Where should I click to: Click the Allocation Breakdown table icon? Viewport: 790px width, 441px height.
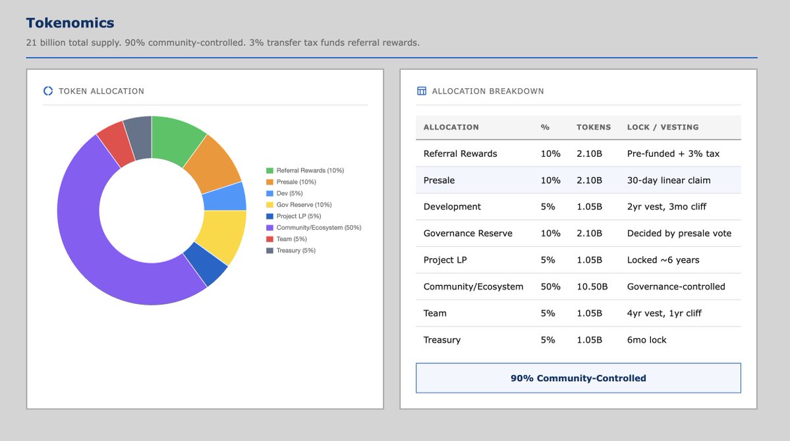pyautogui.click(x=422, y=91)
